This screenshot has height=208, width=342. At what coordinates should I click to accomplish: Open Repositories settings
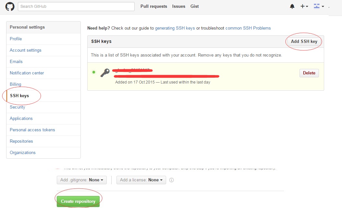43,141
